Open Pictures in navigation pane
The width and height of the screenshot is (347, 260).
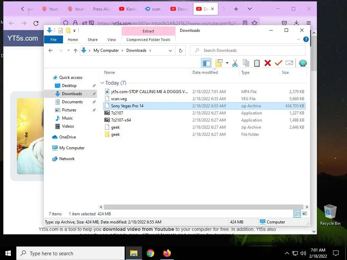(x=69, y=110)
